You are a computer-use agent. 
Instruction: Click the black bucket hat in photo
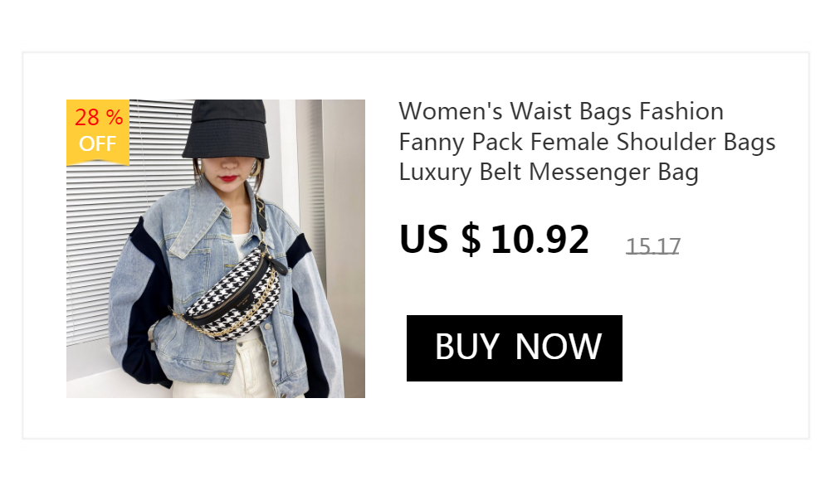tap(226, 129)
